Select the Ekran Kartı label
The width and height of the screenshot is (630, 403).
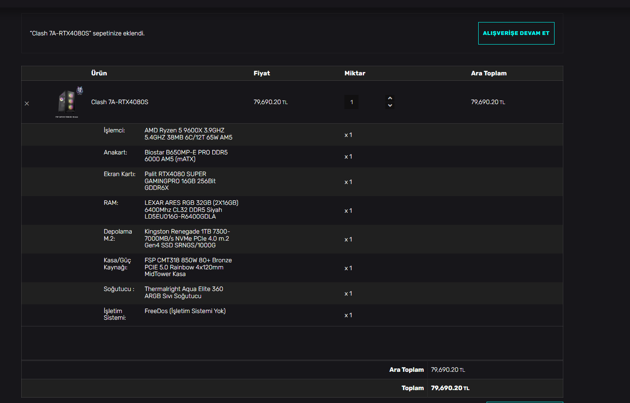click(x=120, y=174)
